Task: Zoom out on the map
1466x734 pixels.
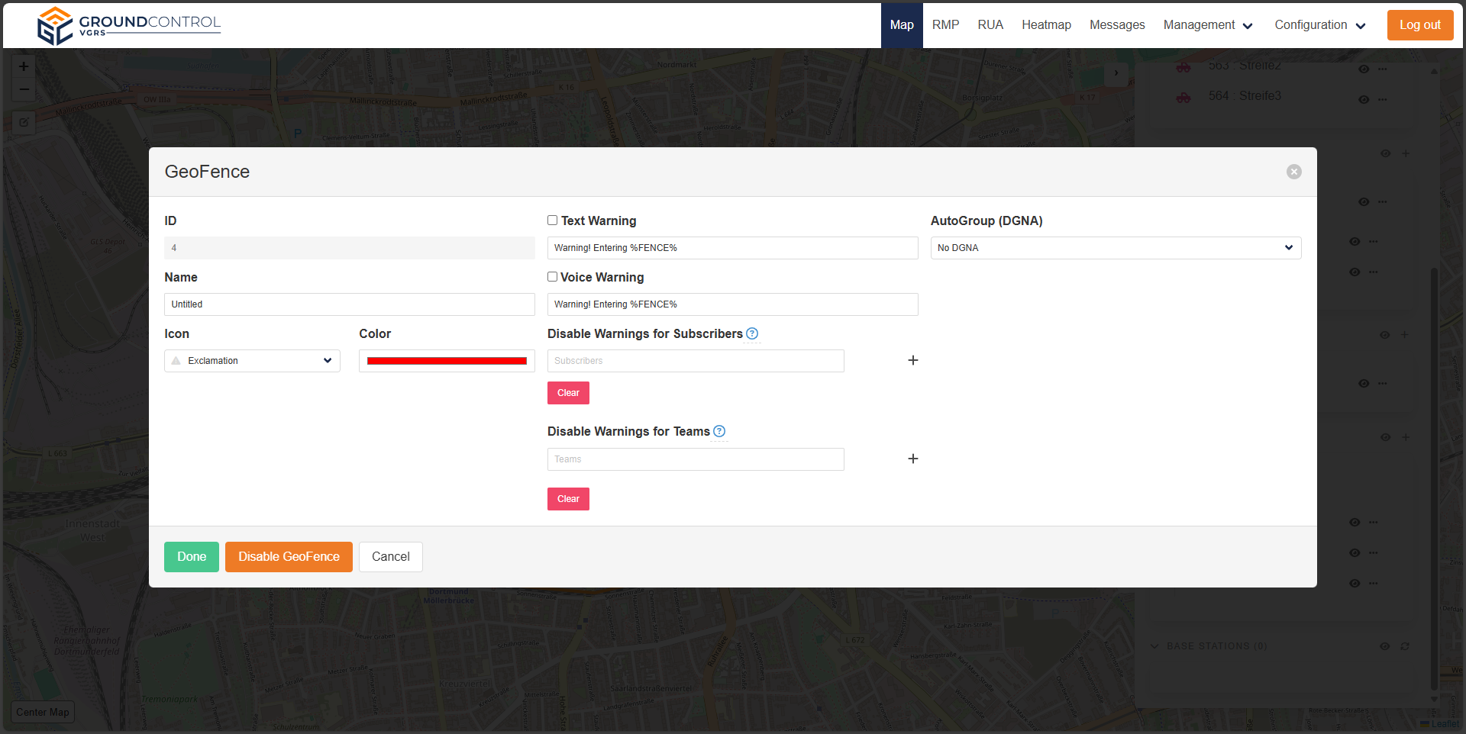Action: click(24, 89)
